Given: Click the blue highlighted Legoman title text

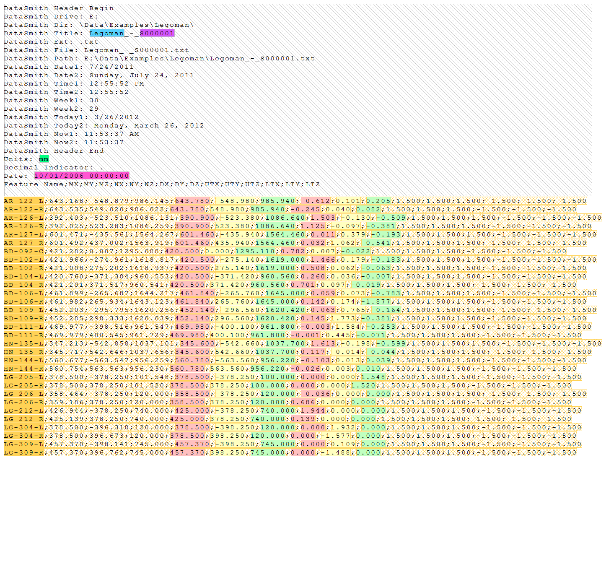Looking at the screenshot, I should tap(106, 33).
